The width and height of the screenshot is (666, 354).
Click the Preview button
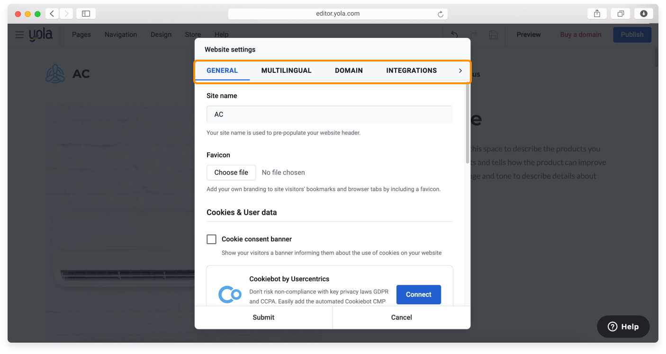(x=529, y=35)
